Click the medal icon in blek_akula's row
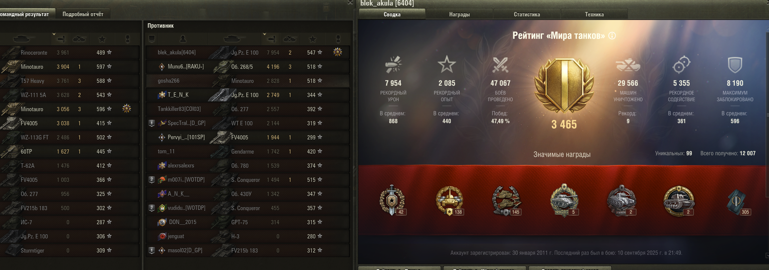 click(338, 52)
